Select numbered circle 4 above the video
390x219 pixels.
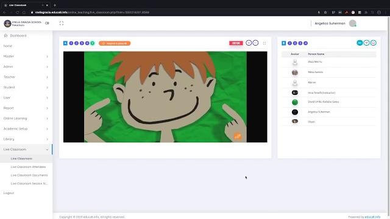(87, 43)
